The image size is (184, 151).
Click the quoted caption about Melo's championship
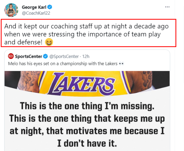(63, 64)
